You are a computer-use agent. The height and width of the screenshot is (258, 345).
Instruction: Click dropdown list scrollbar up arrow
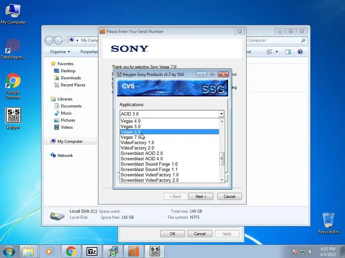(222, 121)
